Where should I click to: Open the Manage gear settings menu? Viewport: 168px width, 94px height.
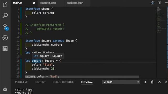coord(5,89)
